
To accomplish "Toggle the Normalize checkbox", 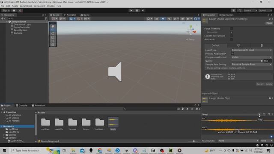I will (231, 33).
